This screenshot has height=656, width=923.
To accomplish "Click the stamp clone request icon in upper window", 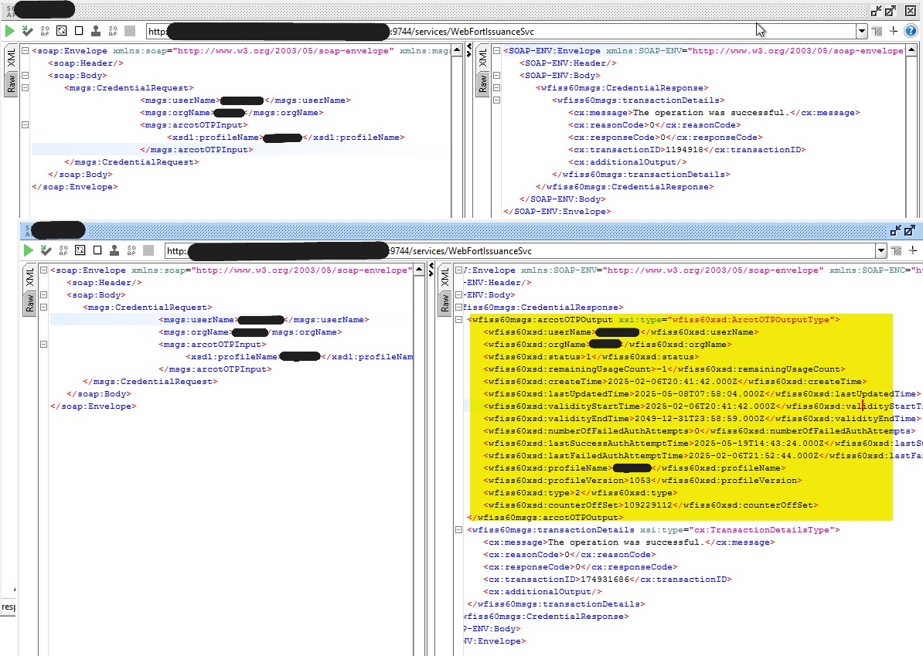I will (96, 31).
